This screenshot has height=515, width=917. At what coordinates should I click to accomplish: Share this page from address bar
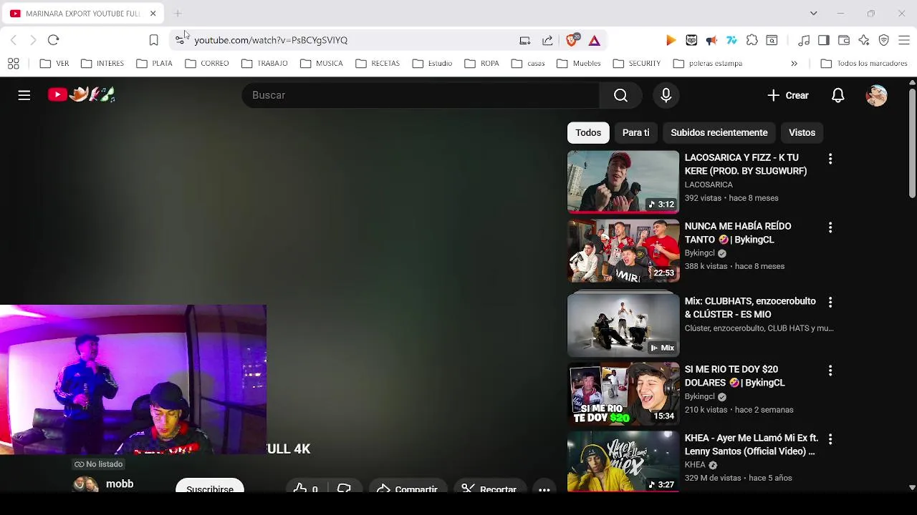pyautogui.click(x=547, y=40)
